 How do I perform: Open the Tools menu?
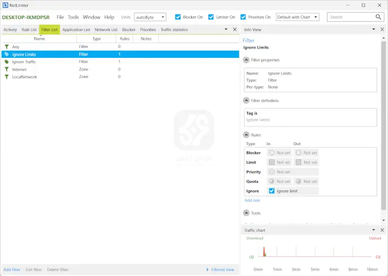pyautogui.click(x=73, y=17)
